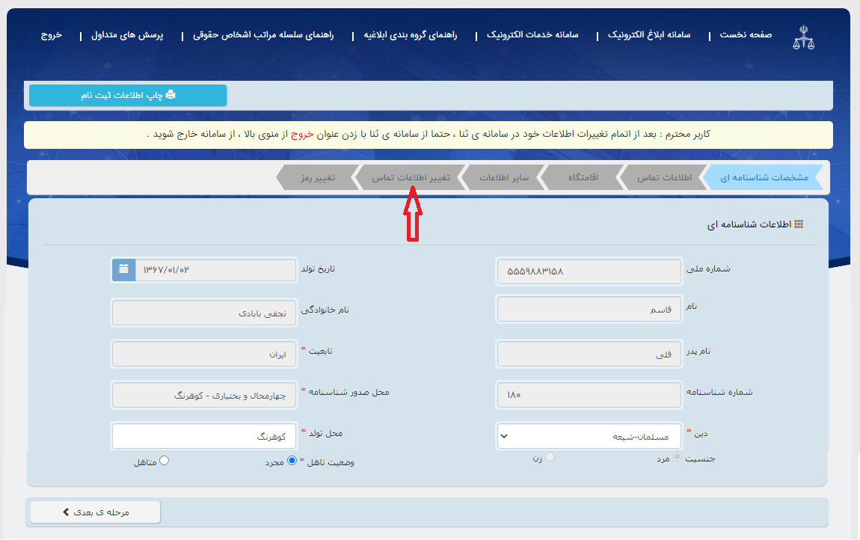Click the وضعیت تاهل label
The image size is (860, 540).
[x=331, y=462]
